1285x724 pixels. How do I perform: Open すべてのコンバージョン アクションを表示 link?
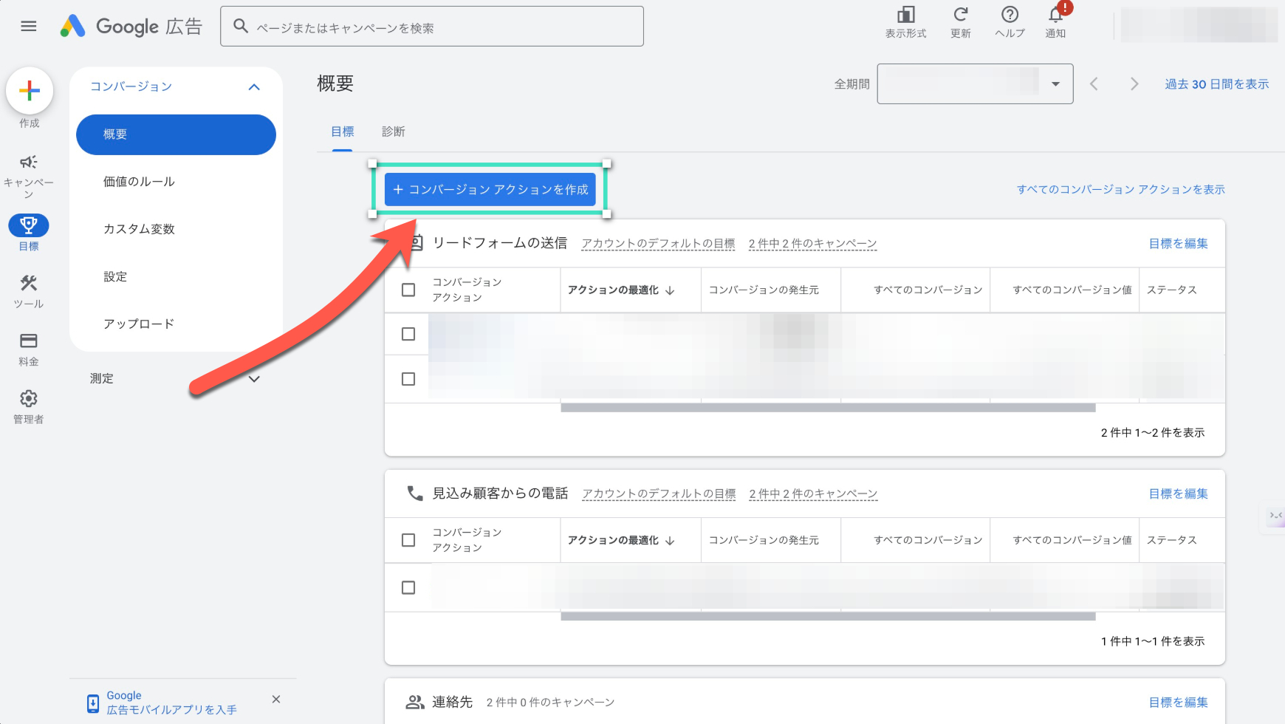tap(1120, 189)
